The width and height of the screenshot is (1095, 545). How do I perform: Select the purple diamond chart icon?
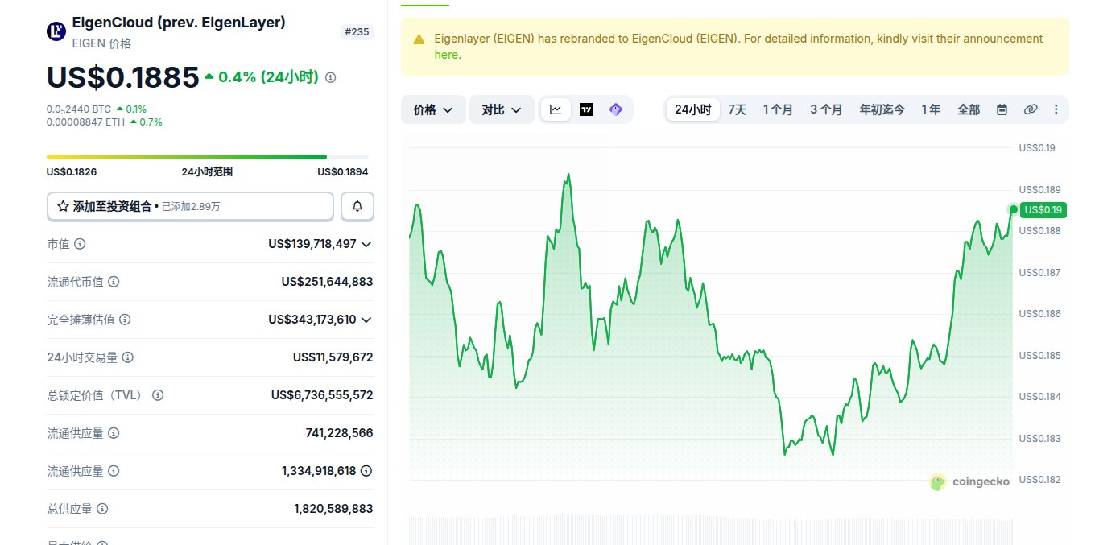pos(616,109)
